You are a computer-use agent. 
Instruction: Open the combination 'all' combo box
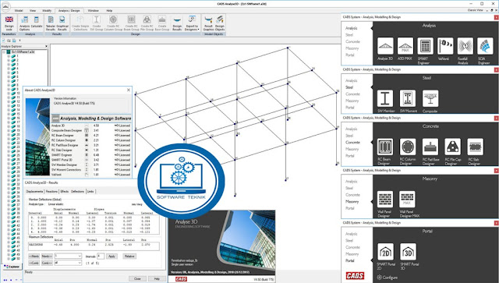click(x=68, y=263)
